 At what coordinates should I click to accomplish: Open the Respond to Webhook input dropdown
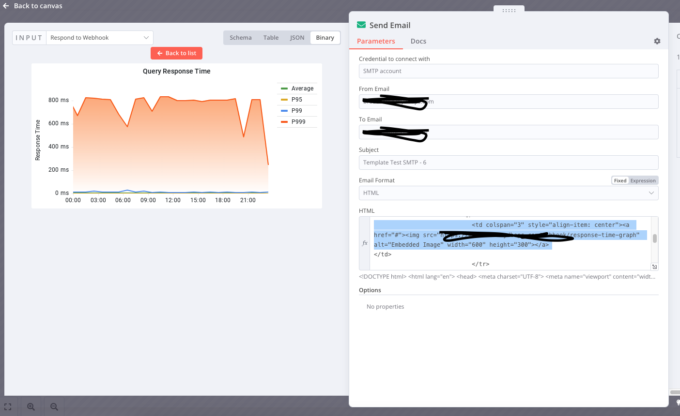coord(99,38)
